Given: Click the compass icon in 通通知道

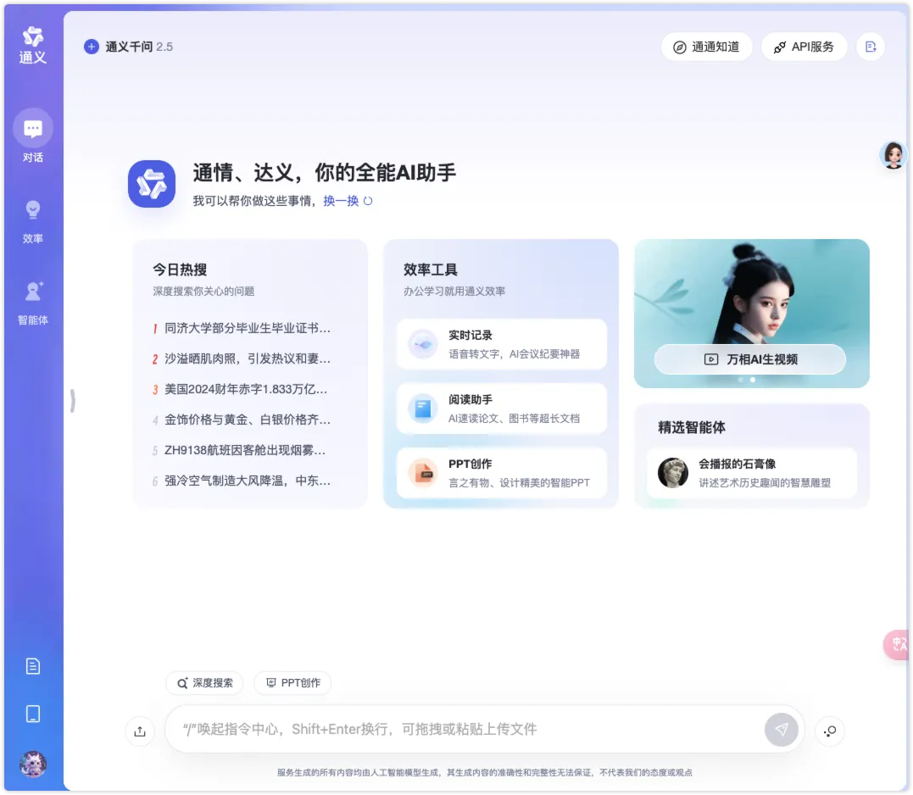Looking at the screenshot, I should (x=680, y=47).
